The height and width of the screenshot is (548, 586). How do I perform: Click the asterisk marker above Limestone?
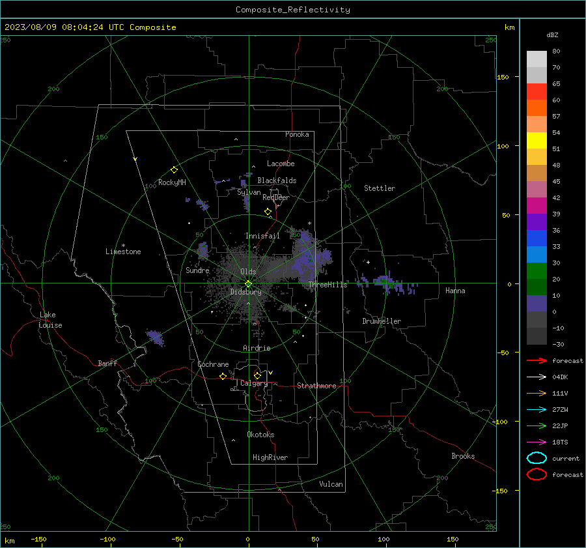(123, 246)
